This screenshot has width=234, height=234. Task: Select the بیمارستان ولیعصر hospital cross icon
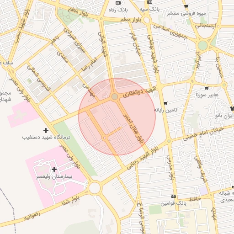click(54, 169)
